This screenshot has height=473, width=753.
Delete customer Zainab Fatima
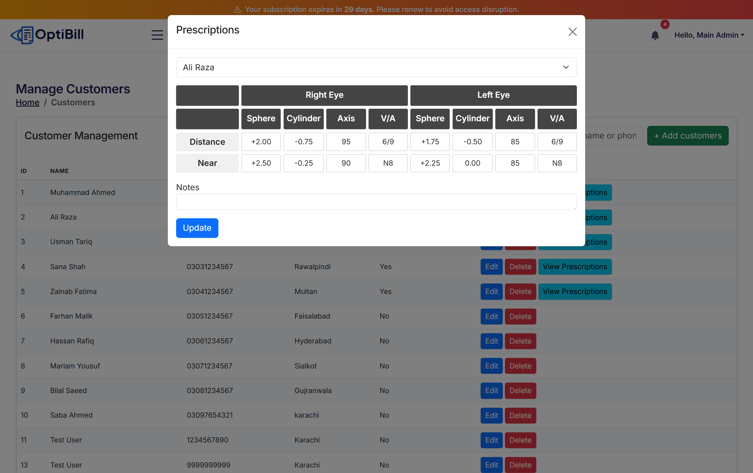click(520, 292)
